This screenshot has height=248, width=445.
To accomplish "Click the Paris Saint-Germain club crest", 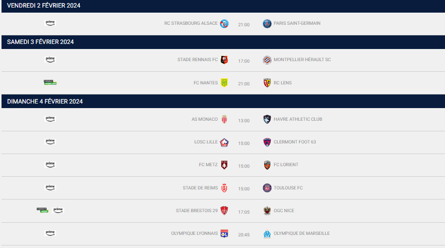I will click(267, 23).
